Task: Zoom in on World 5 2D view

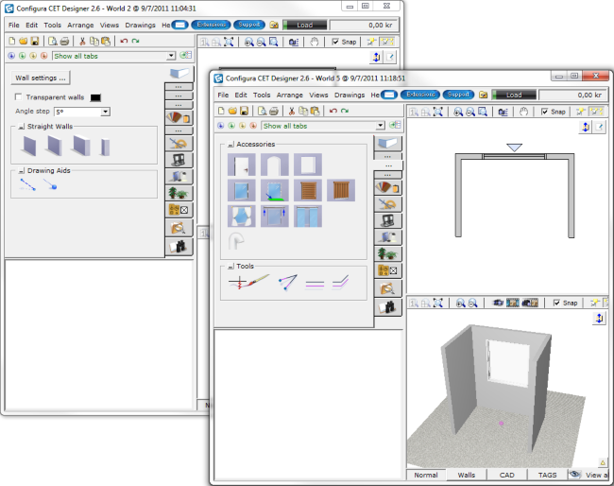Action: [x=458, y=113]
